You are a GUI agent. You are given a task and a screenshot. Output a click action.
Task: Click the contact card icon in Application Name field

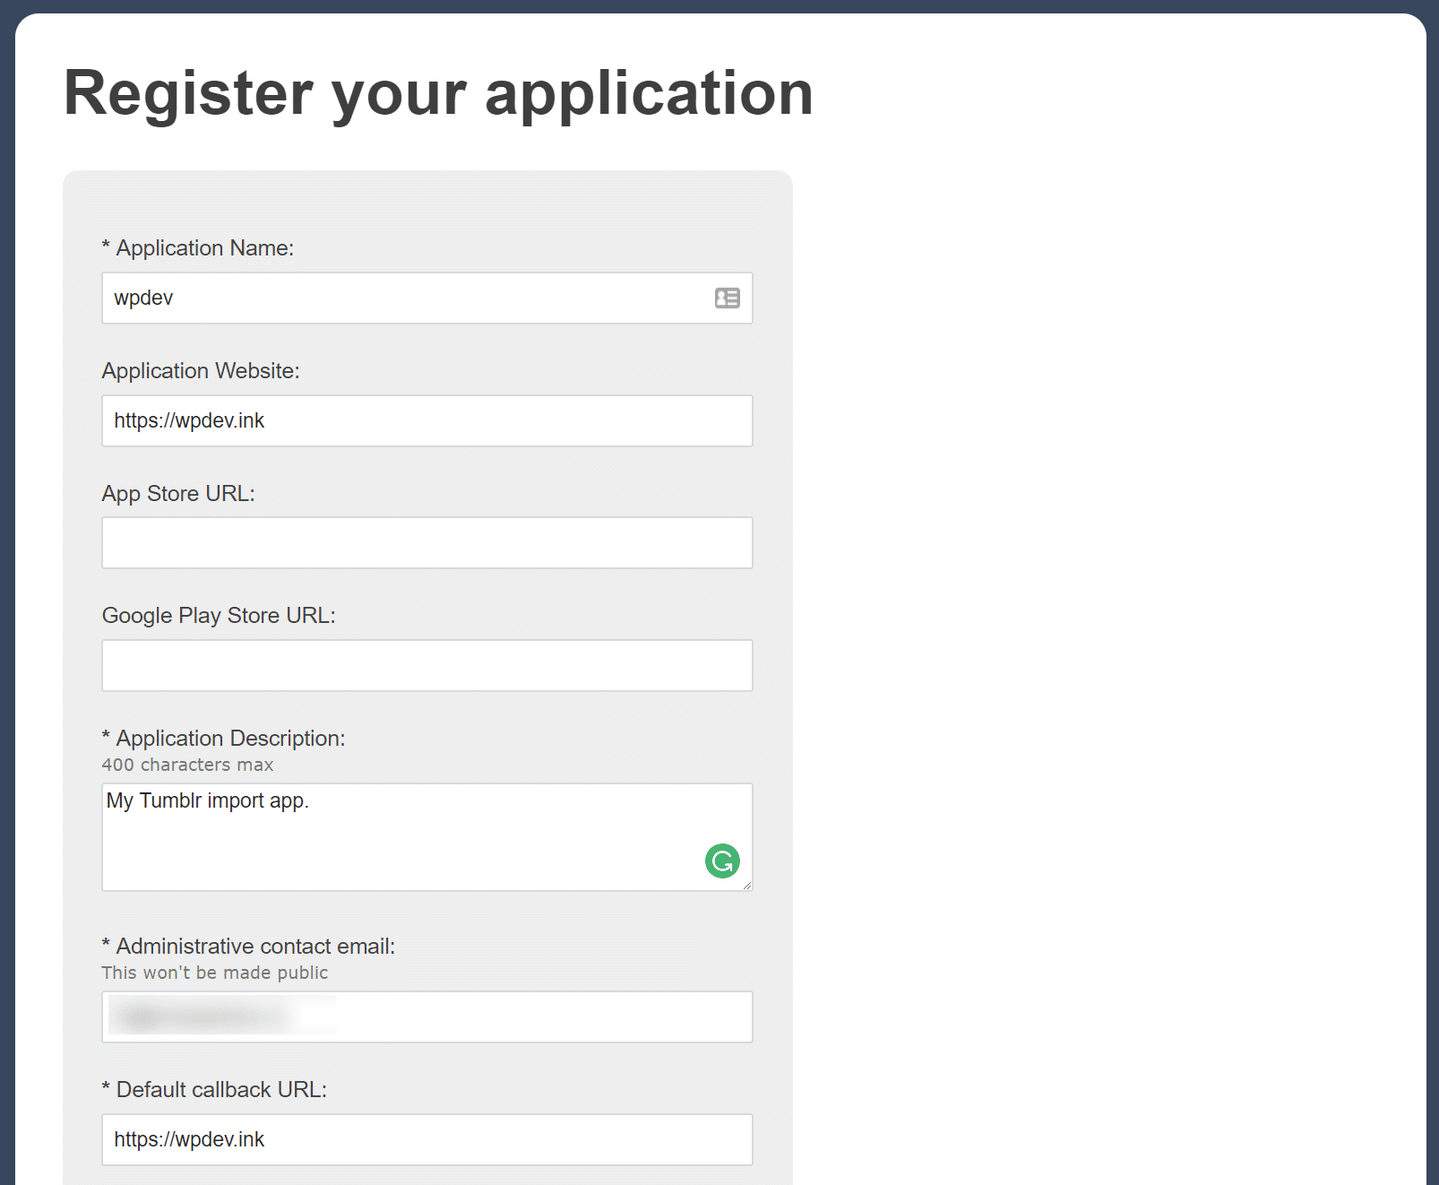point(727,298)
